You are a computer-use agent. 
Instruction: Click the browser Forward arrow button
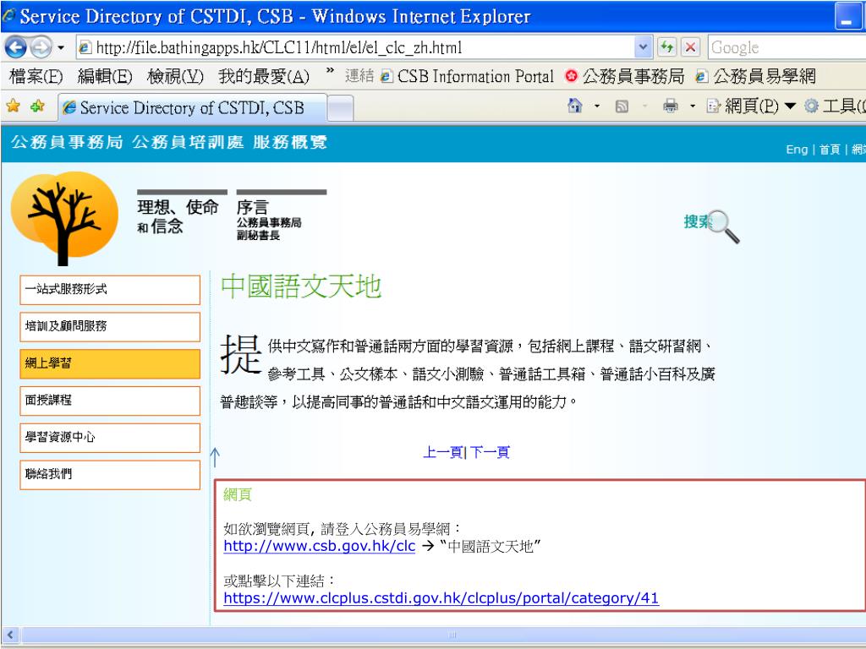point(41,48)
